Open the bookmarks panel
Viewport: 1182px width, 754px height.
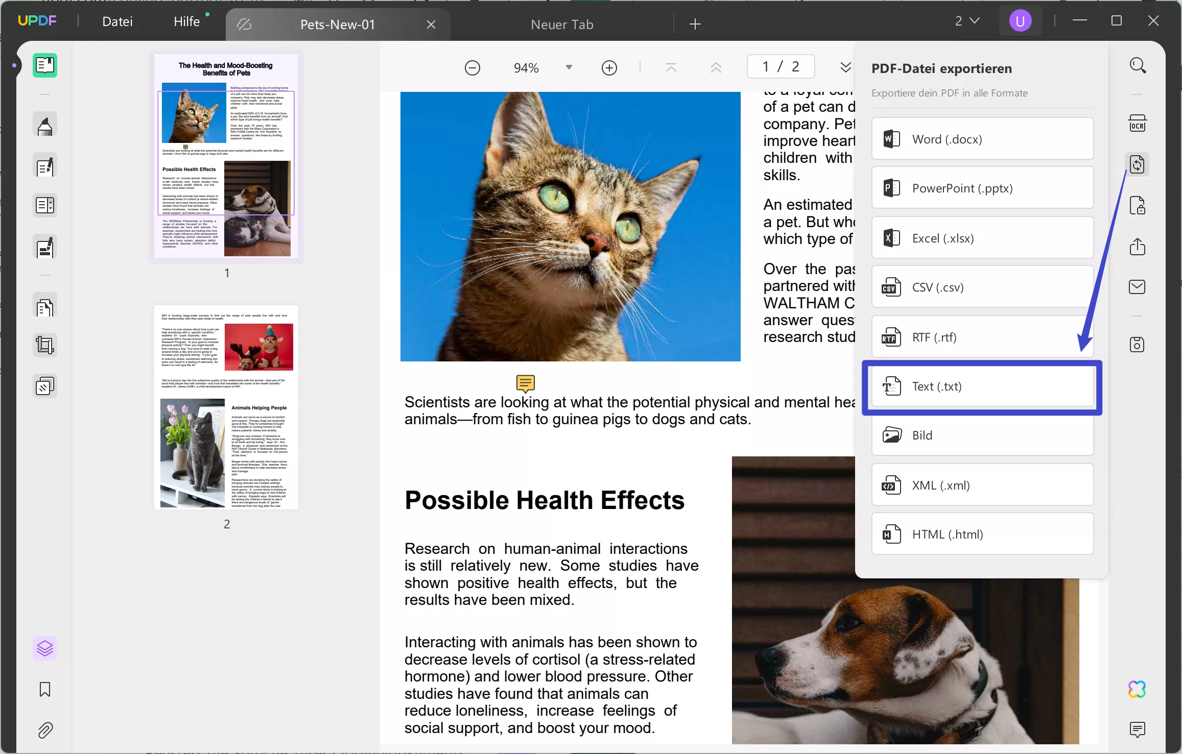pyautogui.click(x=45, y=690)
